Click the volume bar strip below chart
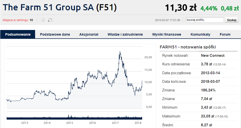This screenshot has height=128, width=241. pyautogui.click(x=74, y=118)
